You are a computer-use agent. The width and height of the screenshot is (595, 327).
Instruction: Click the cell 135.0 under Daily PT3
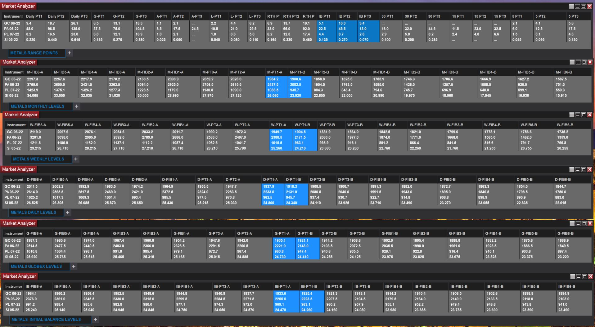tap(80, 29)
